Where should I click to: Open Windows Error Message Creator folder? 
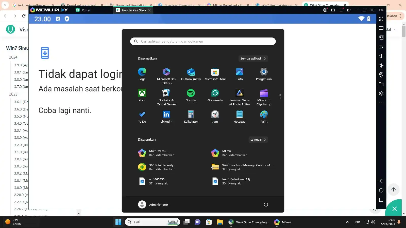[242, 167]
